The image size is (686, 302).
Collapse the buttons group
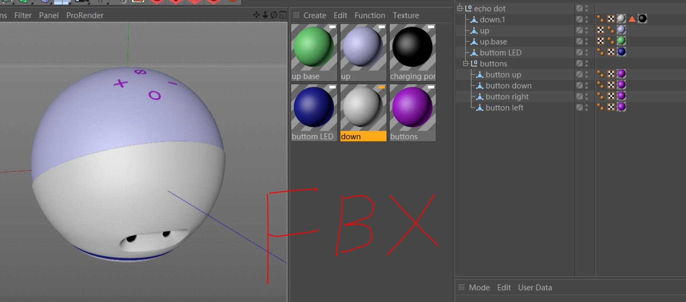tap(466, 64)
